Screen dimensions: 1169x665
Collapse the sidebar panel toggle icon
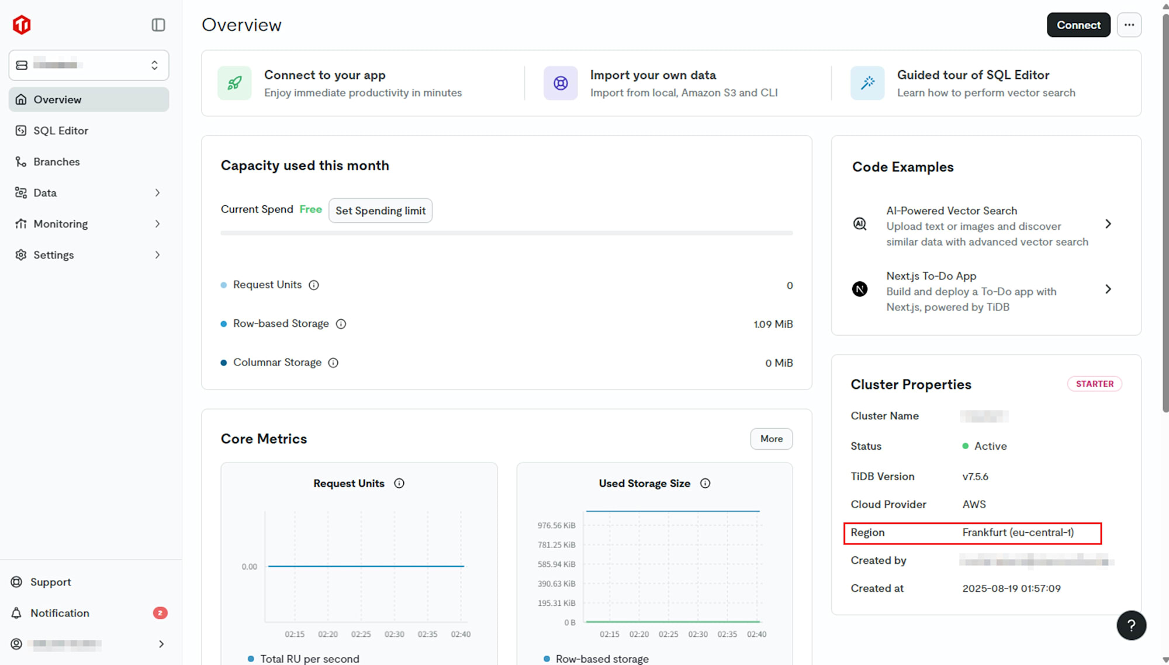coord(158,25)
